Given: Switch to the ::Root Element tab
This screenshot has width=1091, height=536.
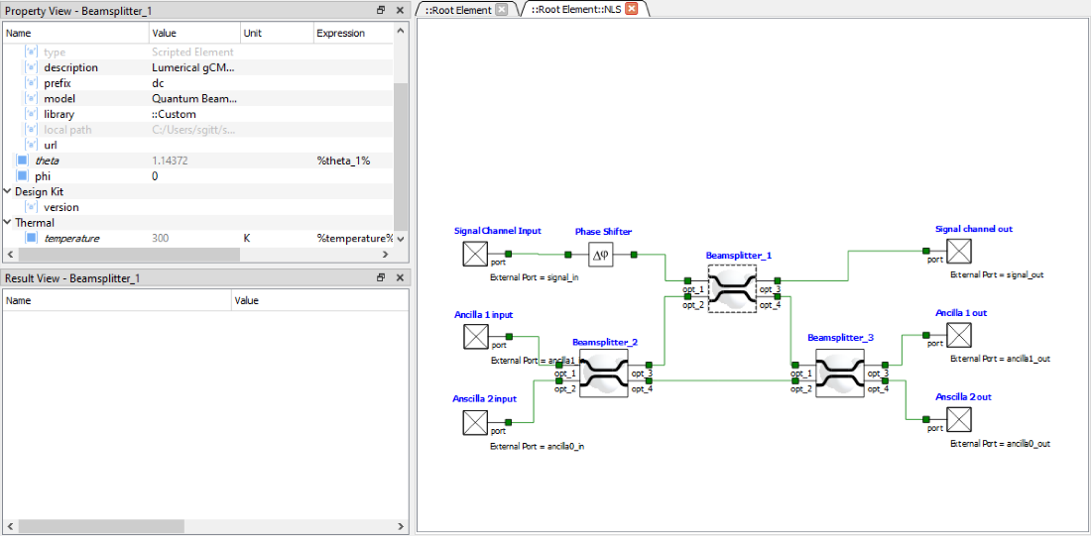Looking at the screenshot, I should (458, 10).
